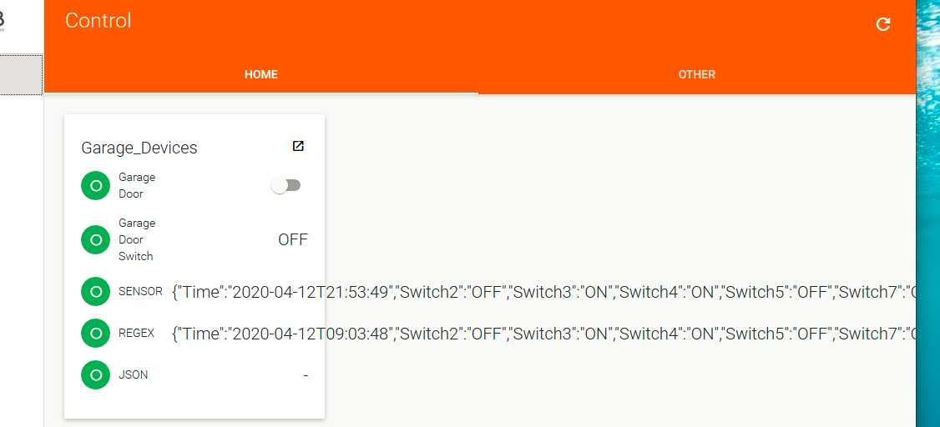Click the Control page title
Viewport: 940px width, 427px height.
[99, 21]
